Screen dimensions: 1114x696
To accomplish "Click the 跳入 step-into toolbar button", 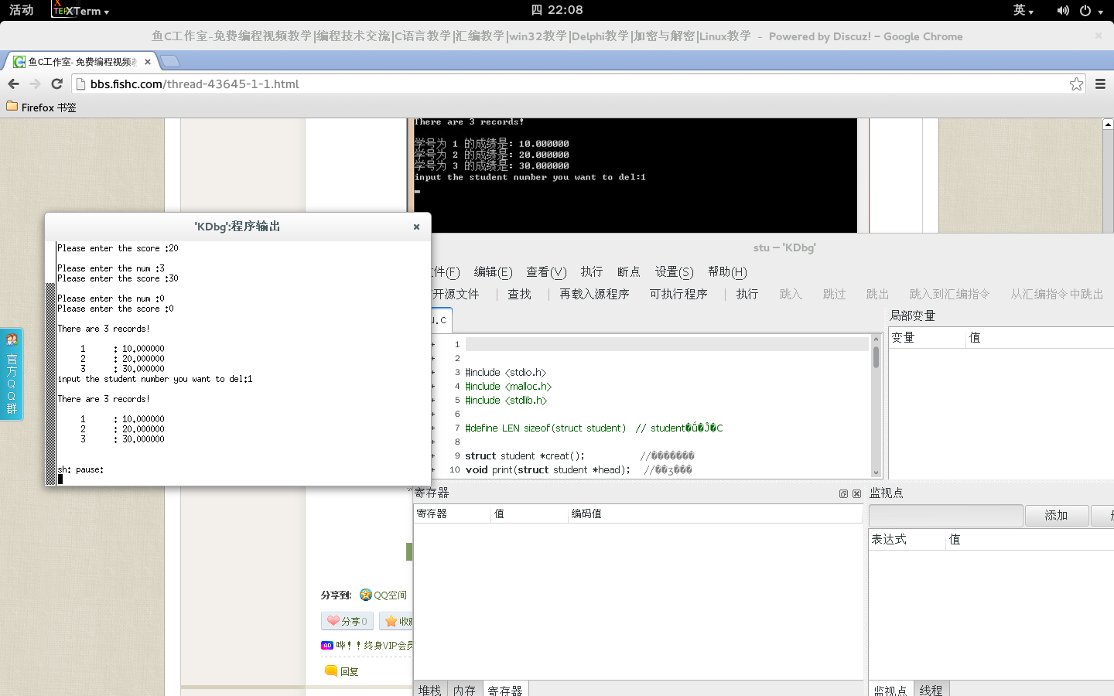I will coord(791,294).
